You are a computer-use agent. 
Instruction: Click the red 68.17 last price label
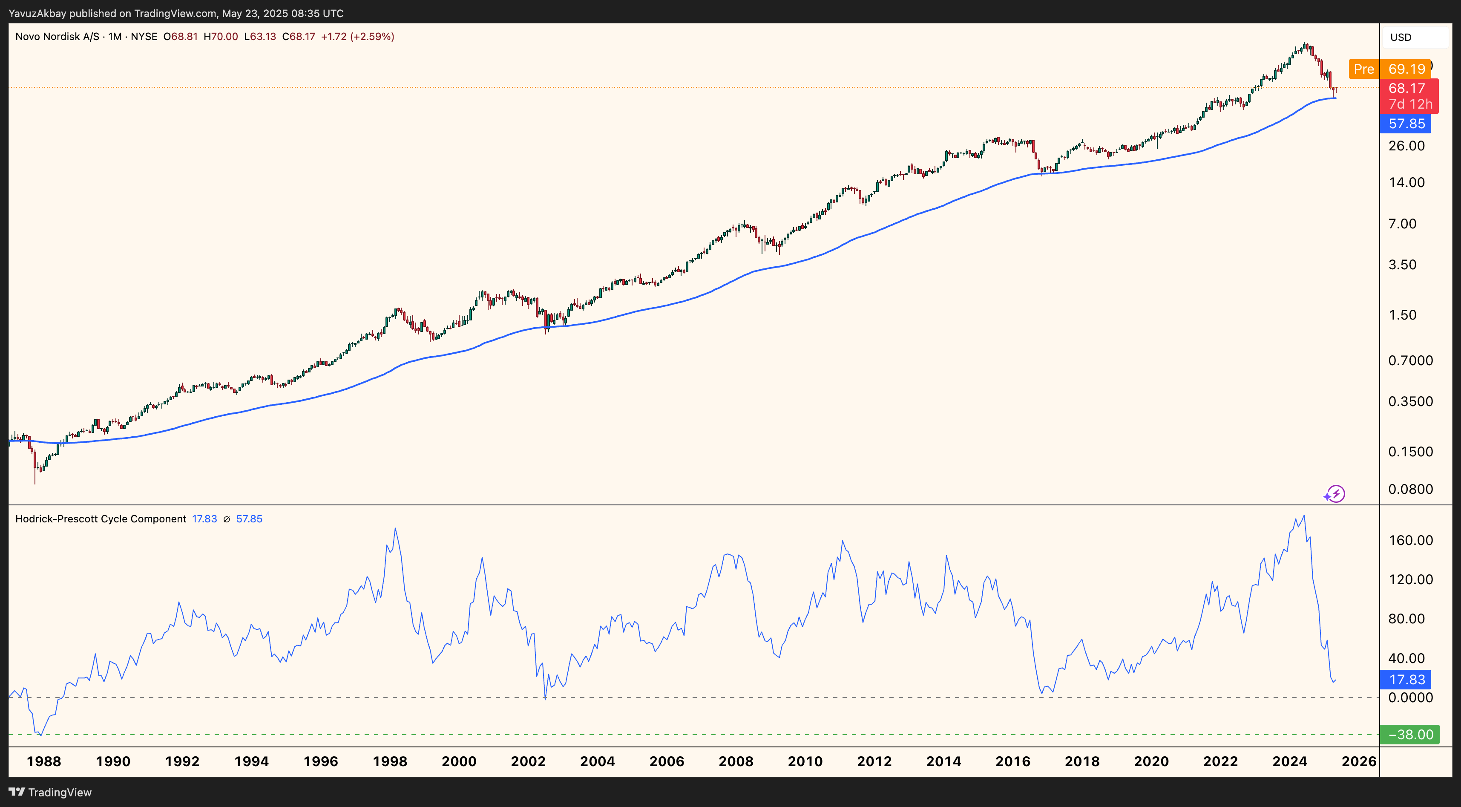click(1406, 88)
